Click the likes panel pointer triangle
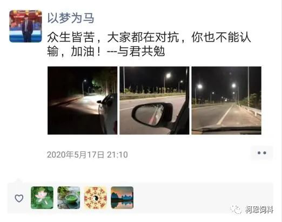 pyautogui.click(x=18, y=181)
